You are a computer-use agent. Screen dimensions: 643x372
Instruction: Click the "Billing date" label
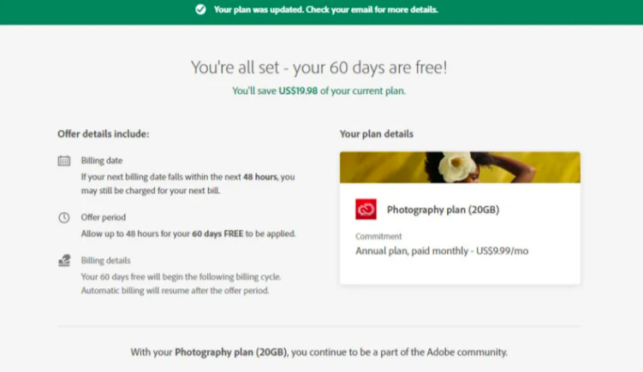(103, 161)
